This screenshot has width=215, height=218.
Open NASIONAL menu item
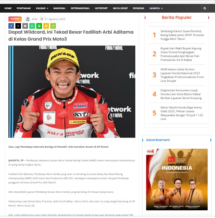click(x=59, y=8)
